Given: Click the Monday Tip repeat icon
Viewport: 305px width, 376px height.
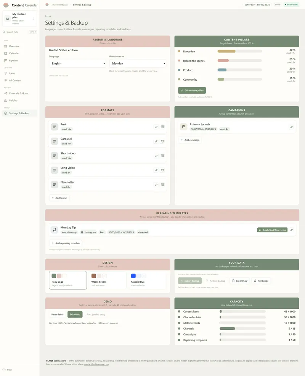Looking at the screenshot, I should tap(54, 230).
